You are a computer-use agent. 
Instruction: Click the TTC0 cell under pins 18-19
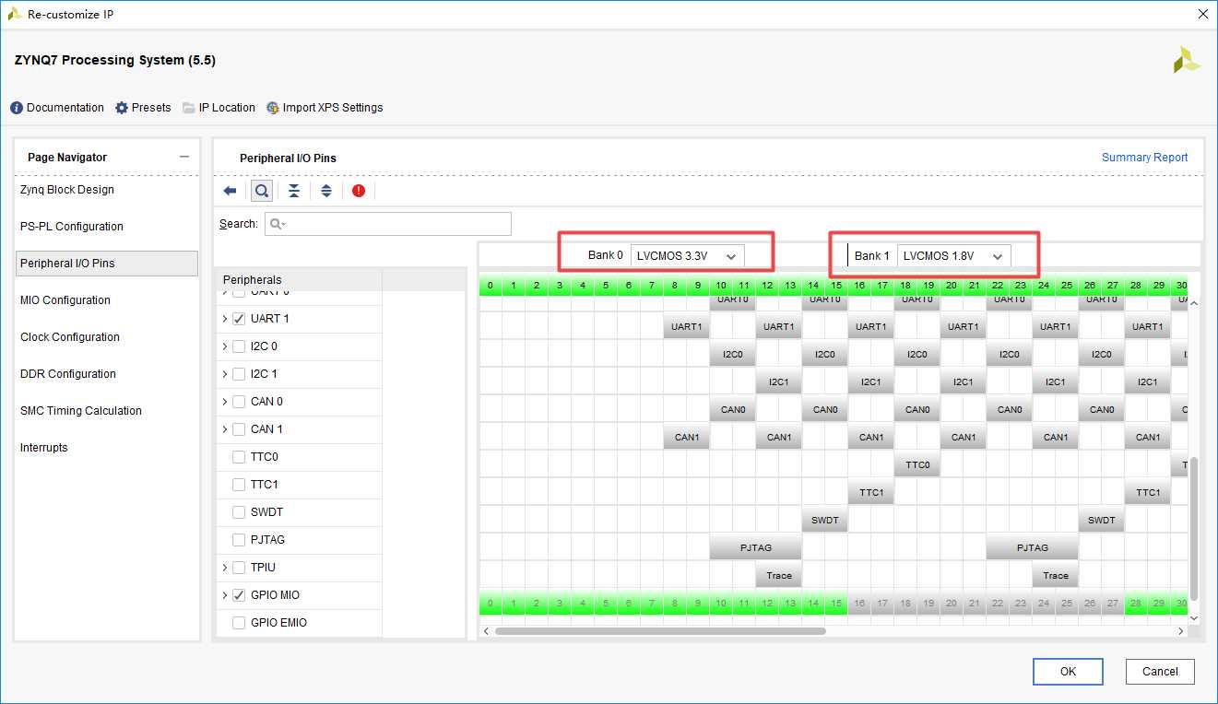[x=917, y=464]
